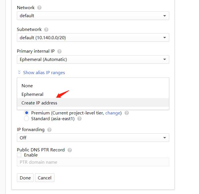199x194 pixels.
Task: Choose Create IP address from the list
Action: (x=93, y=102)
